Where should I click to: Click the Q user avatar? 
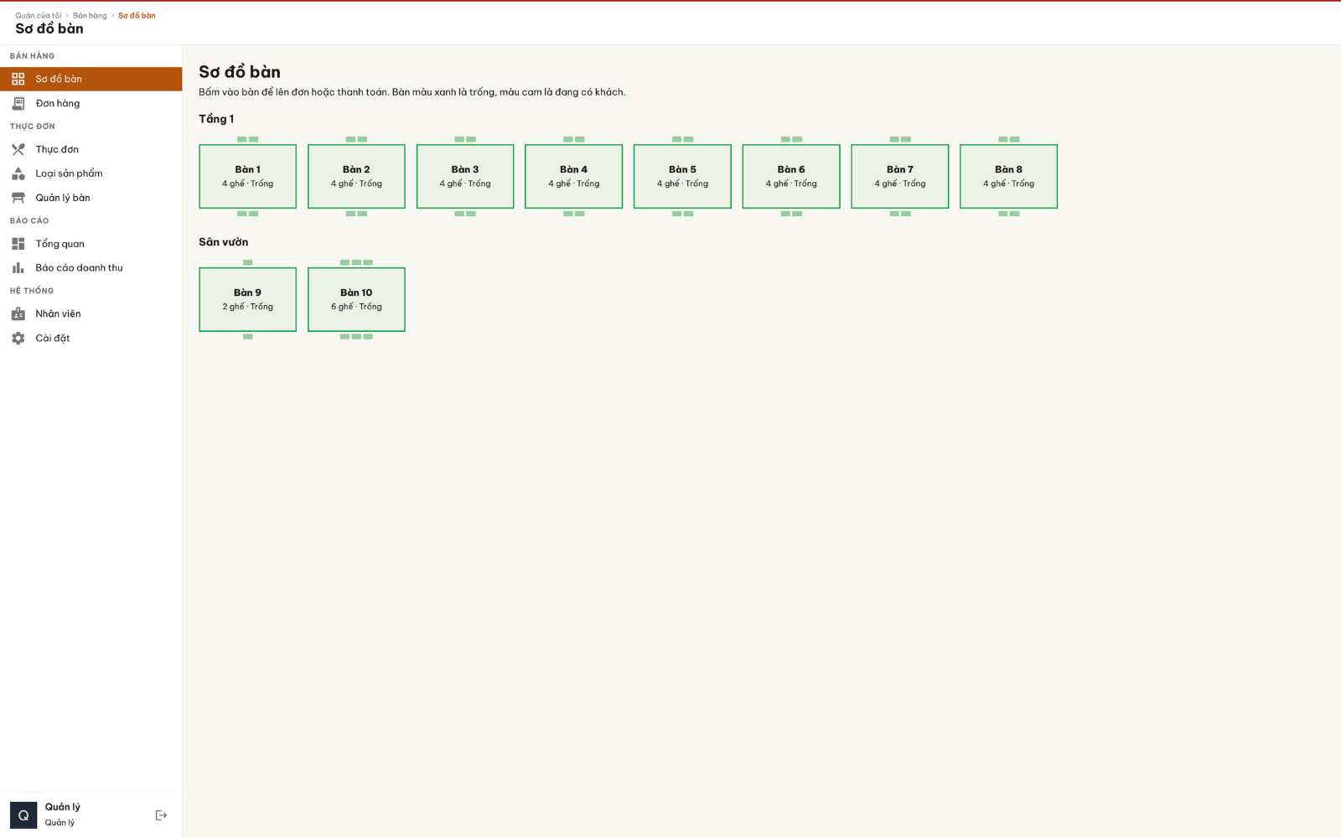[23, 815]
